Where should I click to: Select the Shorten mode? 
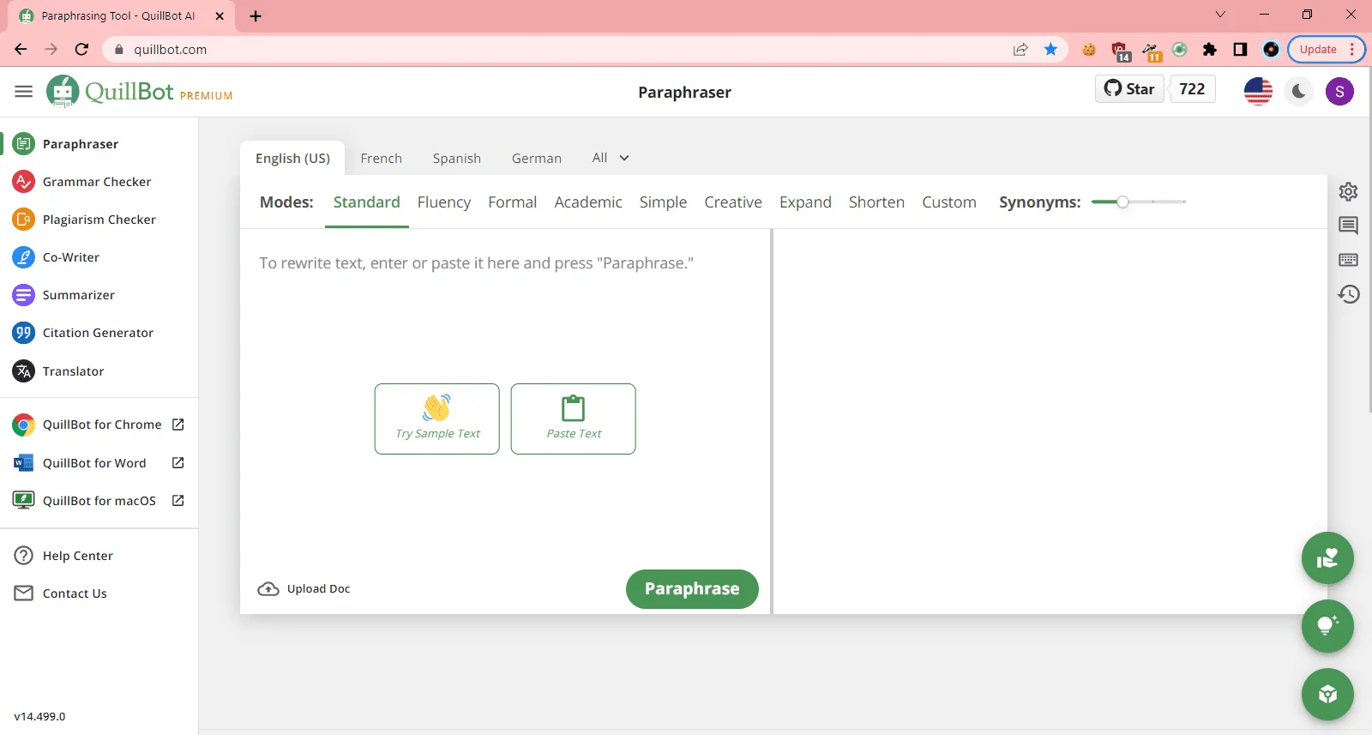tap(876, 202)
